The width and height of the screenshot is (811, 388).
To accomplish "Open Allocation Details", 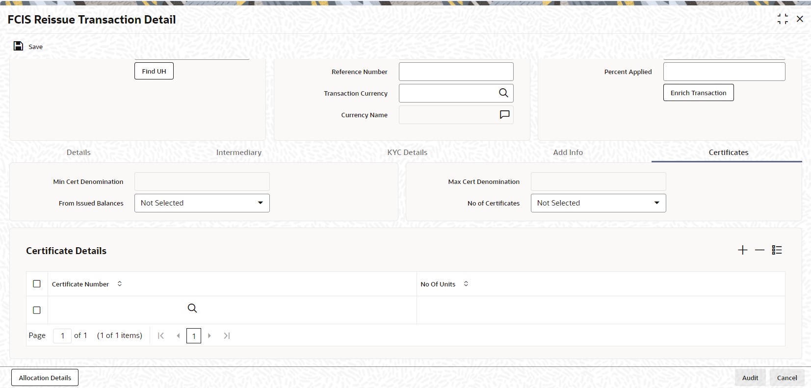I will click(x=45, y=378).
